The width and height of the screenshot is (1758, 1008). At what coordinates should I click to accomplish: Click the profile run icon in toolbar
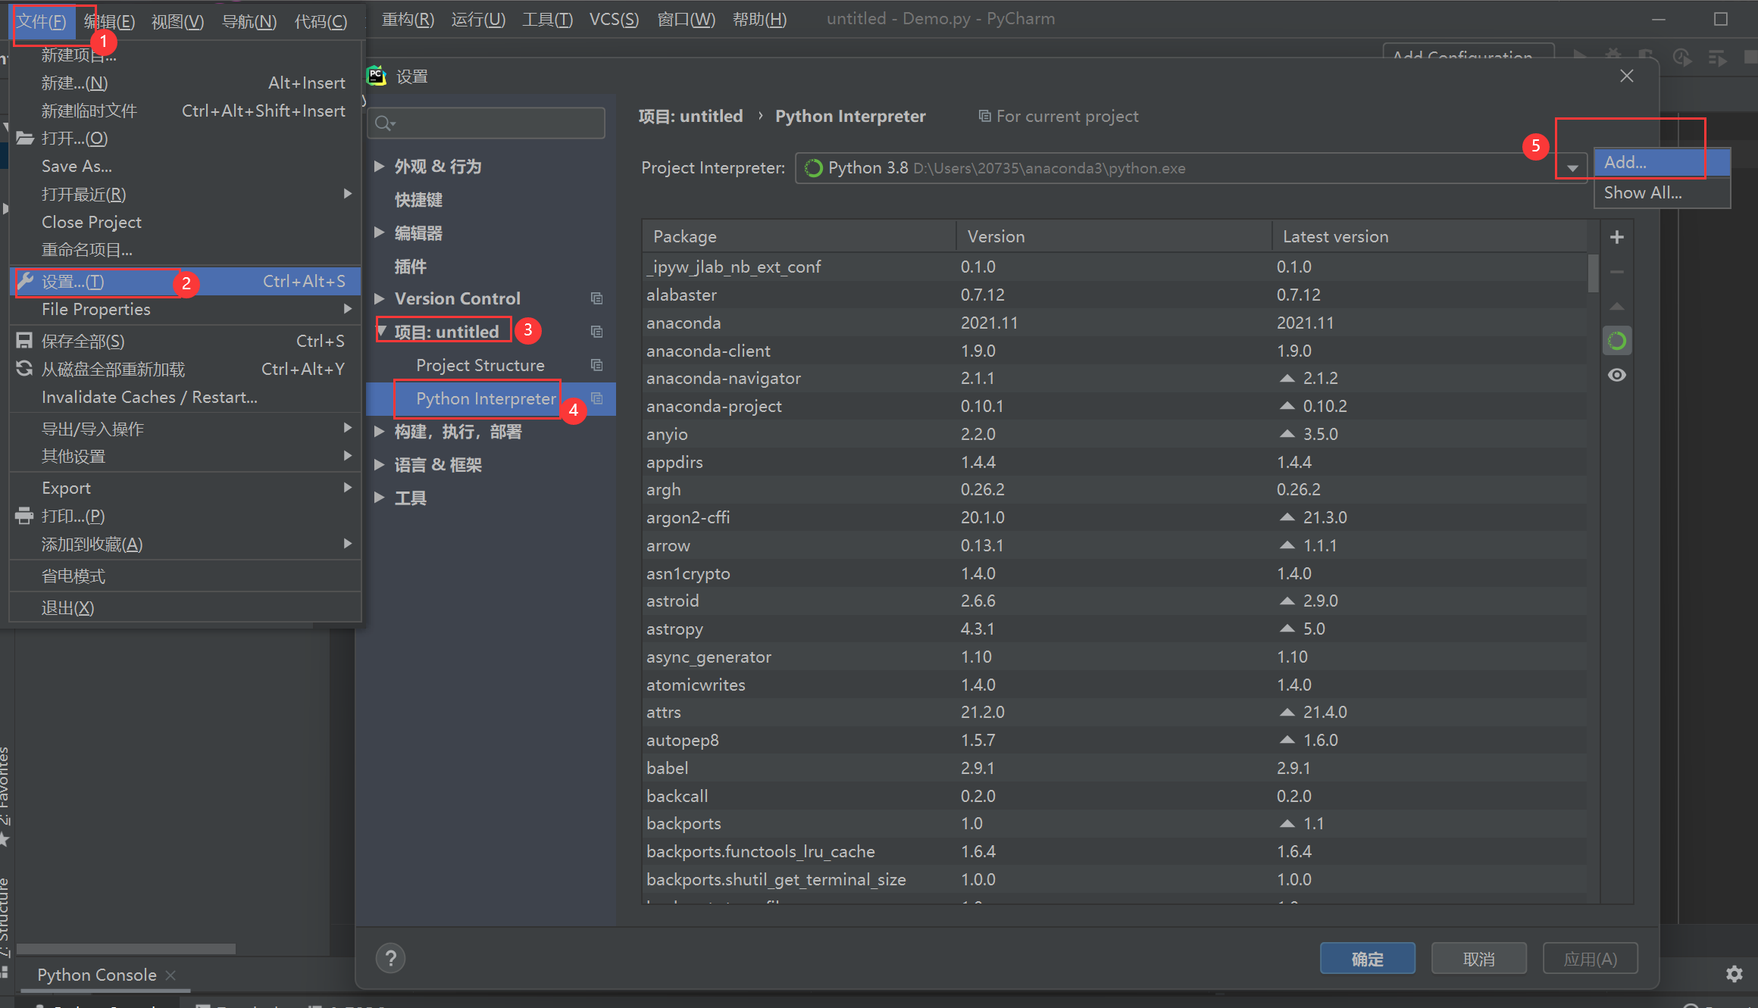pyautogui.click(x=1682, y=57)
